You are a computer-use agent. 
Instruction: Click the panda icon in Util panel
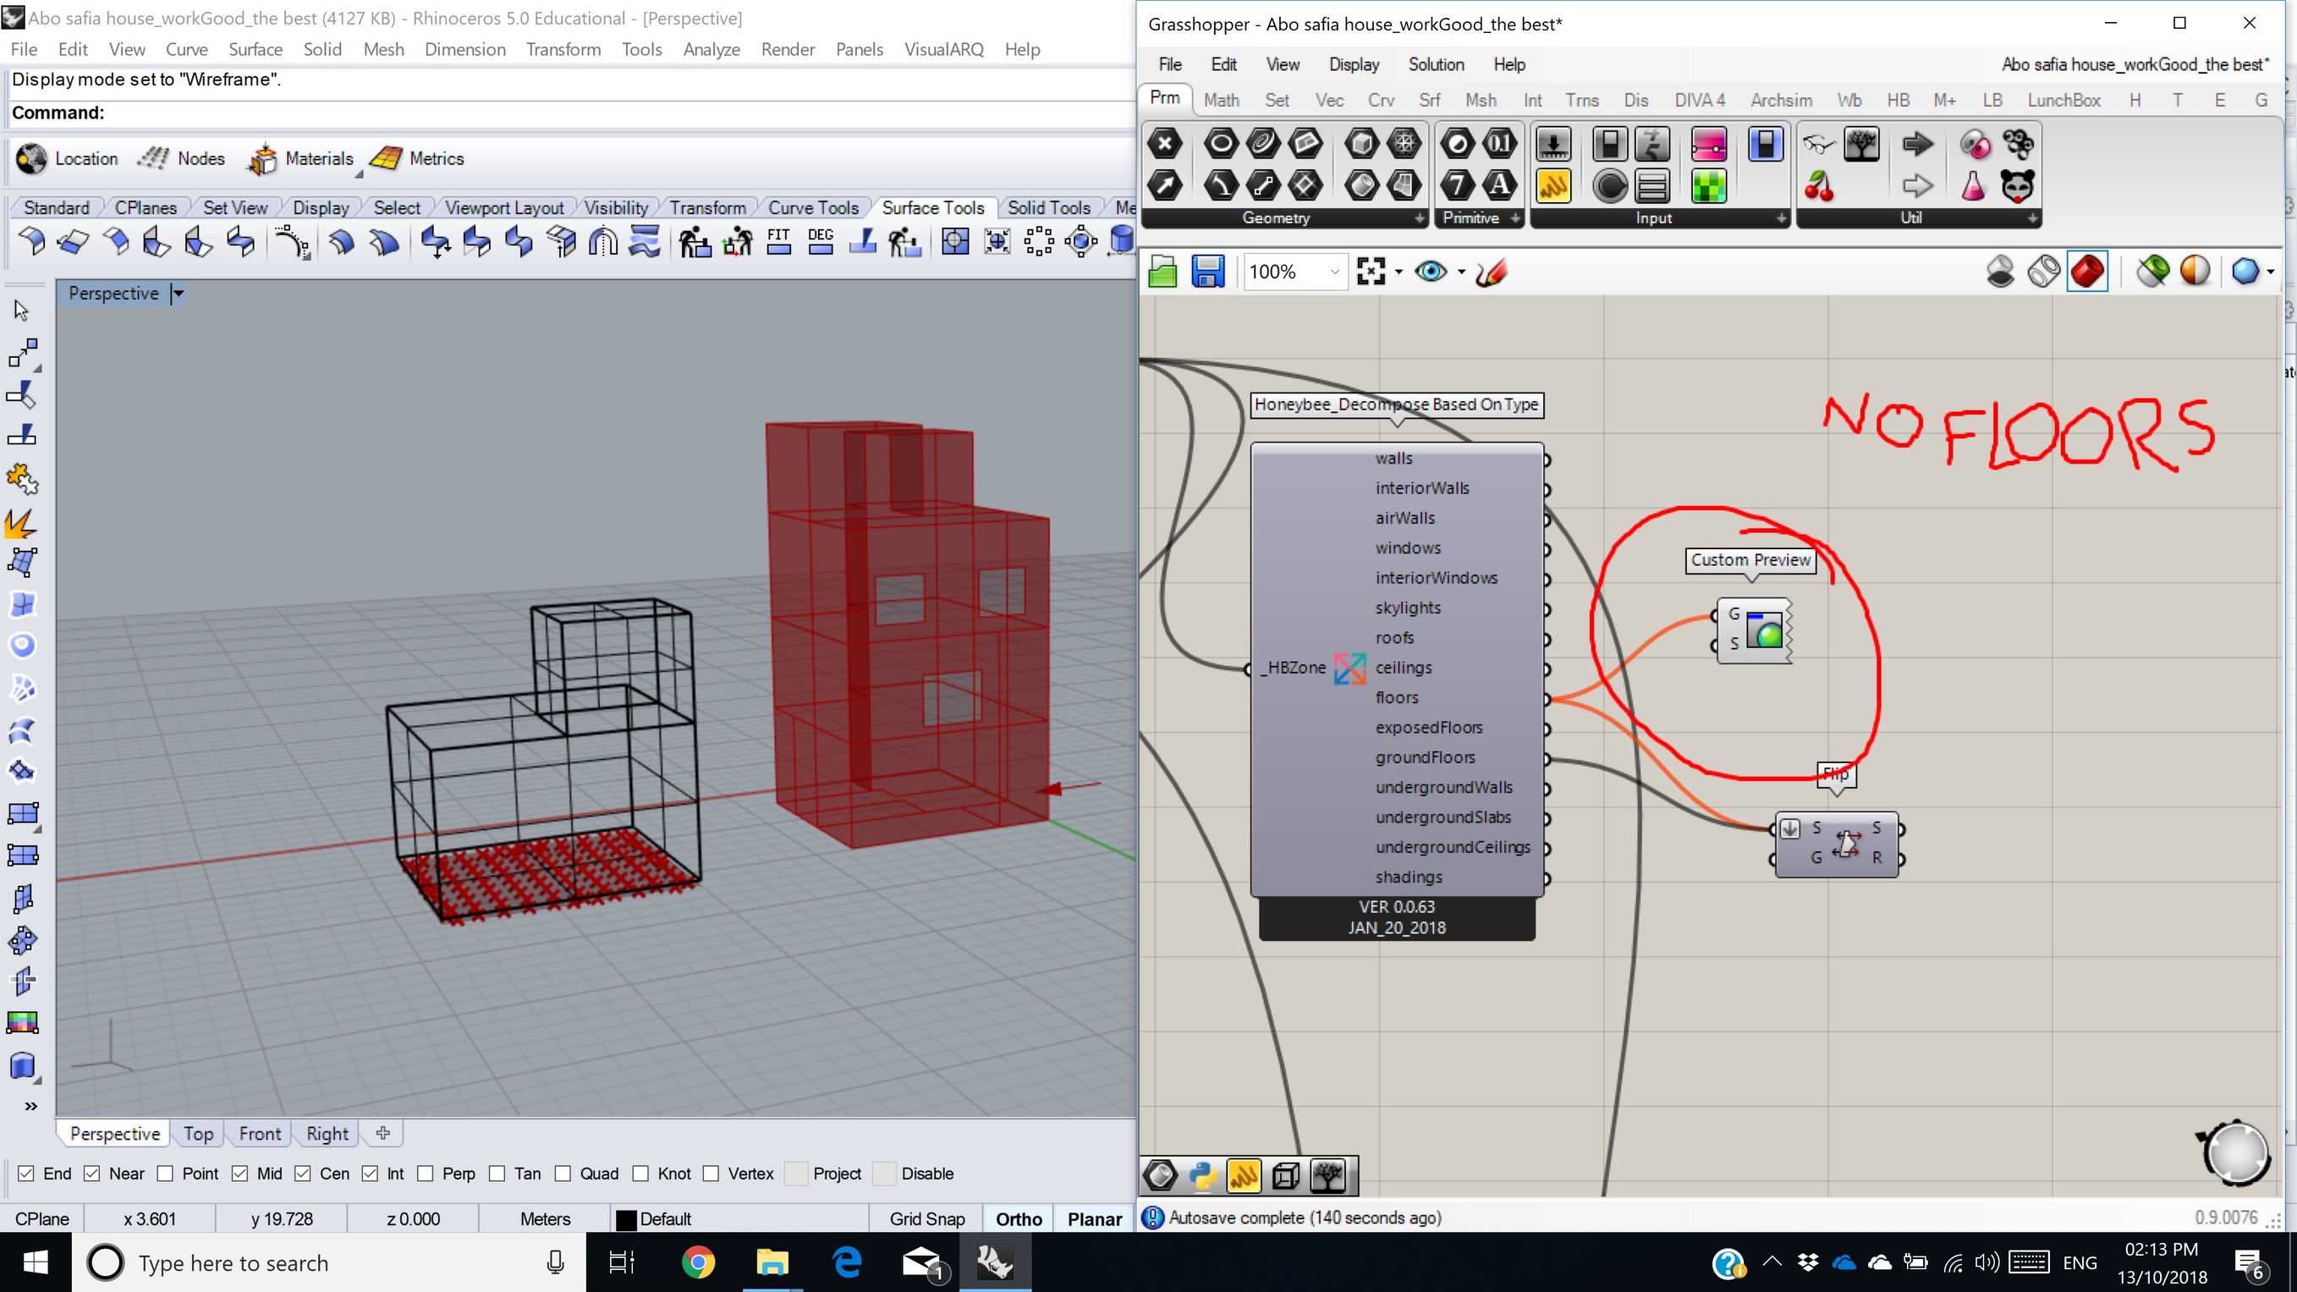[x=2017, y=186]
